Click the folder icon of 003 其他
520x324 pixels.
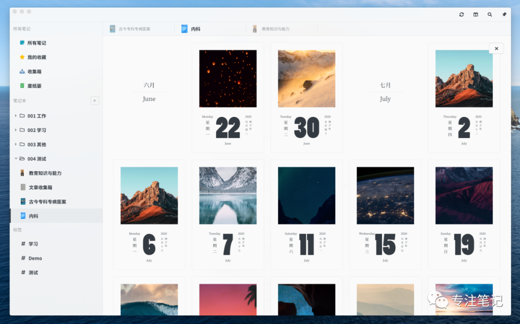[22, 144]
